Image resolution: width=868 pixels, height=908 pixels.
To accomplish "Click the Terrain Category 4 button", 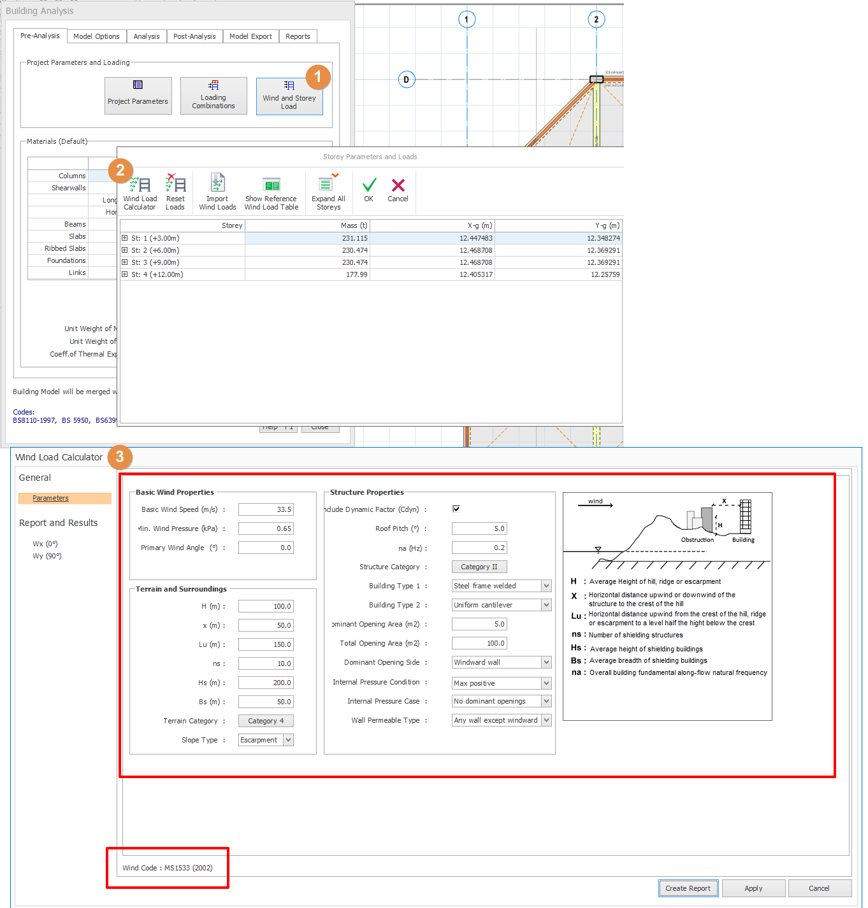I will [266, 721].
